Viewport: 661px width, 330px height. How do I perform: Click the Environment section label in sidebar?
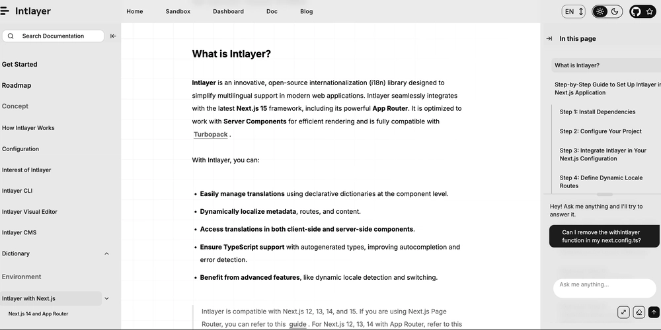coord(22,277)
